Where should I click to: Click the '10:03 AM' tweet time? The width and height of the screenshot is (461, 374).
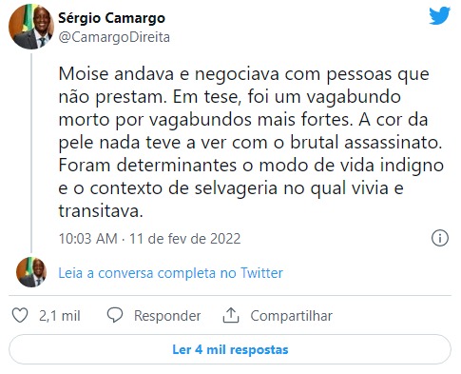pos(88,239)
